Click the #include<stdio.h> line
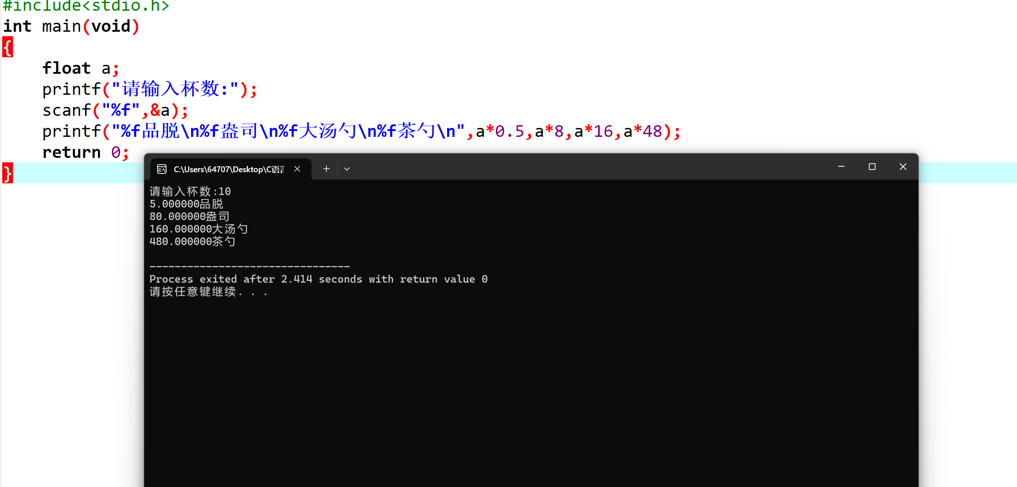This screenshot has height=487, width=1017. pyautogui.click(x=86, y=6)
